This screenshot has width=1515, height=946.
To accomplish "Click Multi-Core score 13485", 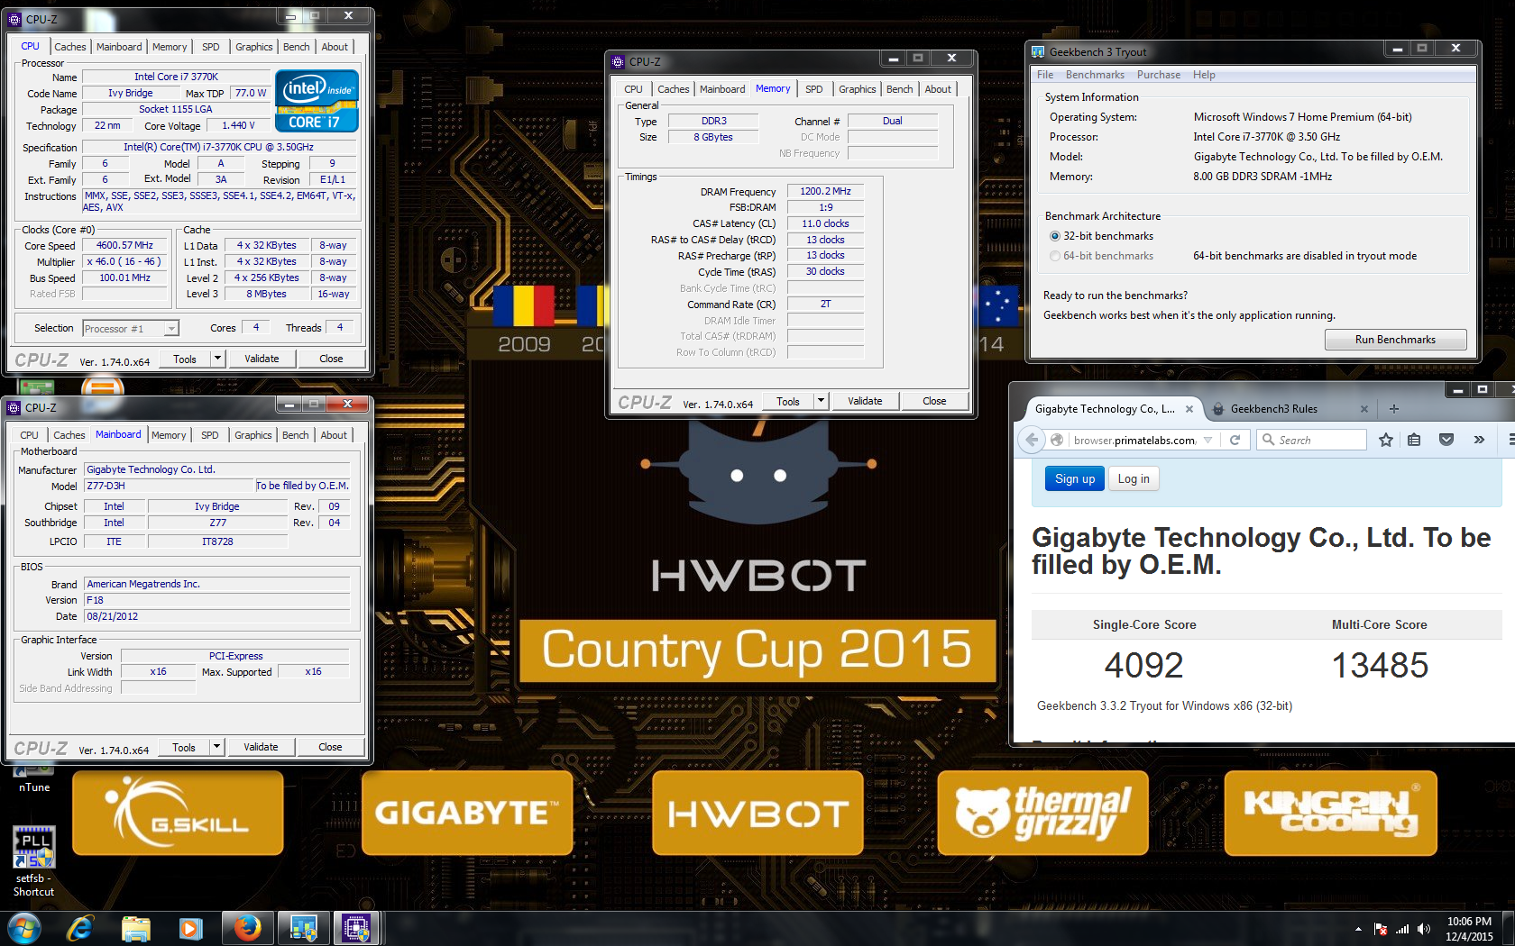I will click(x=1380, y=665).
